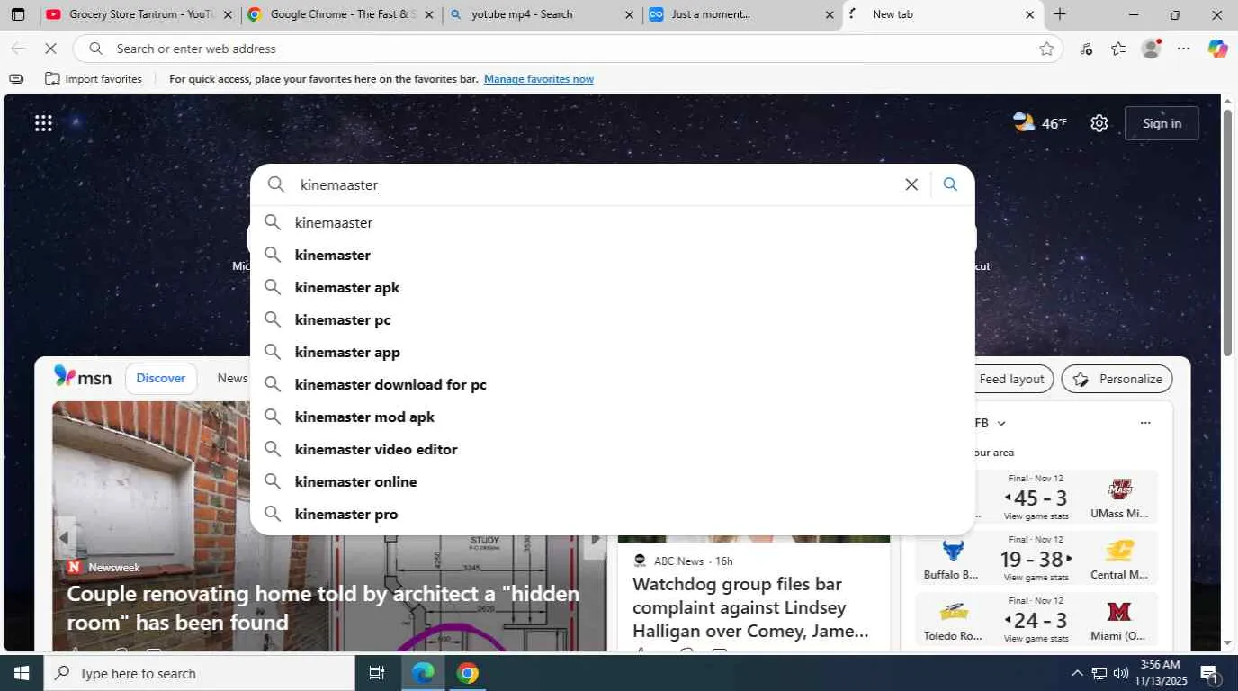This screenshot has width=1238, height=691.
Task: Open the media control music note icon
Action: (x=1086, y=49)
